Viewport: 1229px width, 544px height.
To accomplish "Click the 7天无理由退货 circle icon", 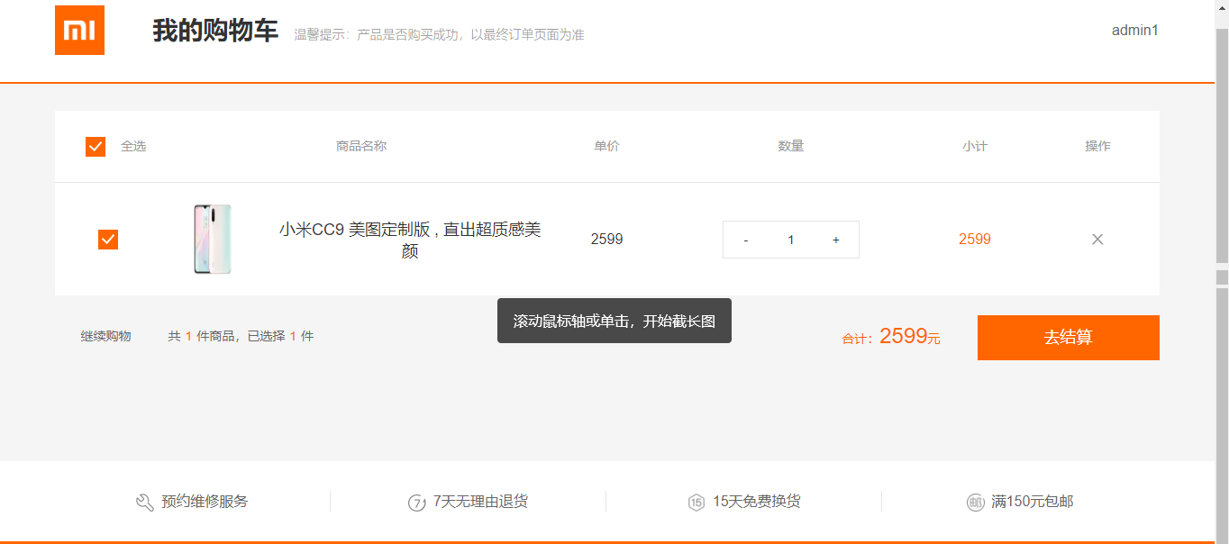I will click(x=416, y=503).
